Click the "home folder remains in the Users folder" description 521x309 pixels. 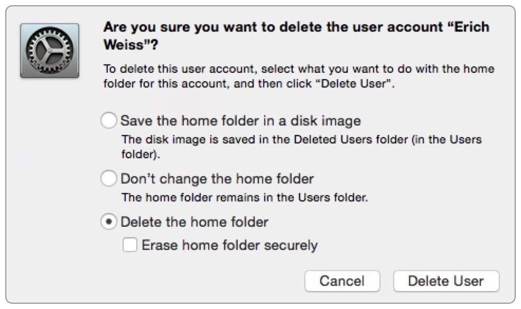pos(245,198)
